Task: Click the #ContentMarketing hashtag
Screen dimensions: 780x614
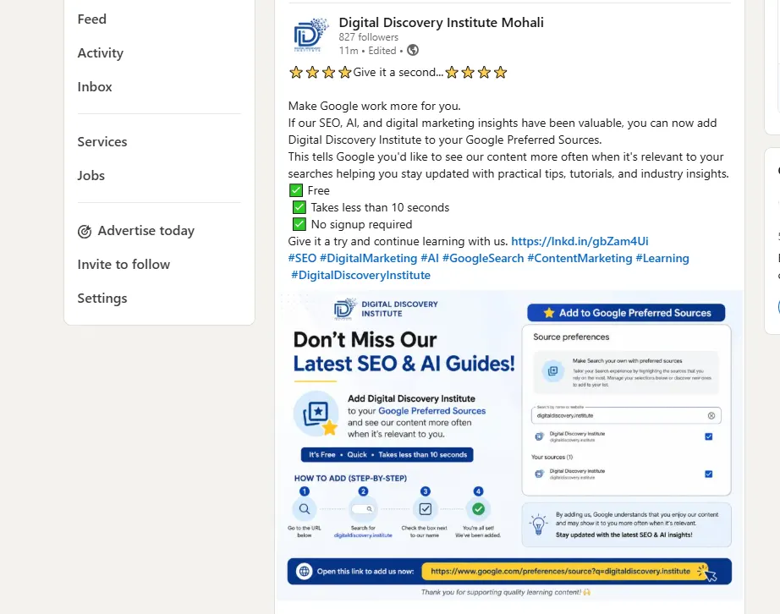Action: click(580, 258)
